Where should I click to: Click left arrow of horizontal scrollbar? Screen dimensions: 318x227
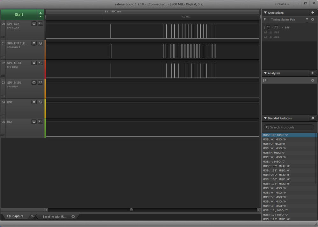(46, 210)
